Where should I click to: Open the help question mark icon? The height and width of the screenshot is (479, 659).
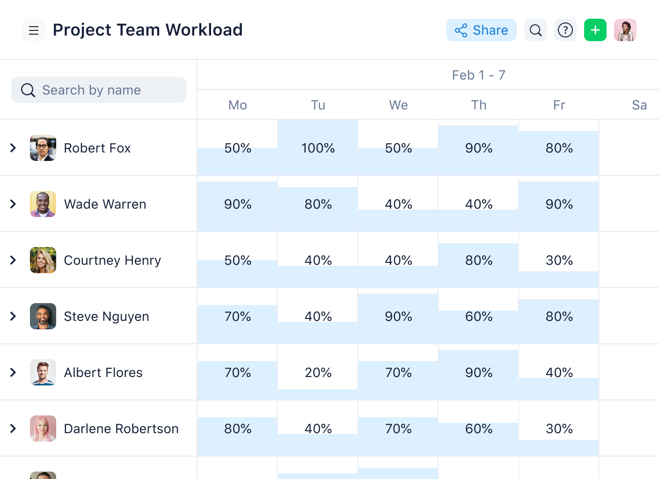(x=565, y=30)
